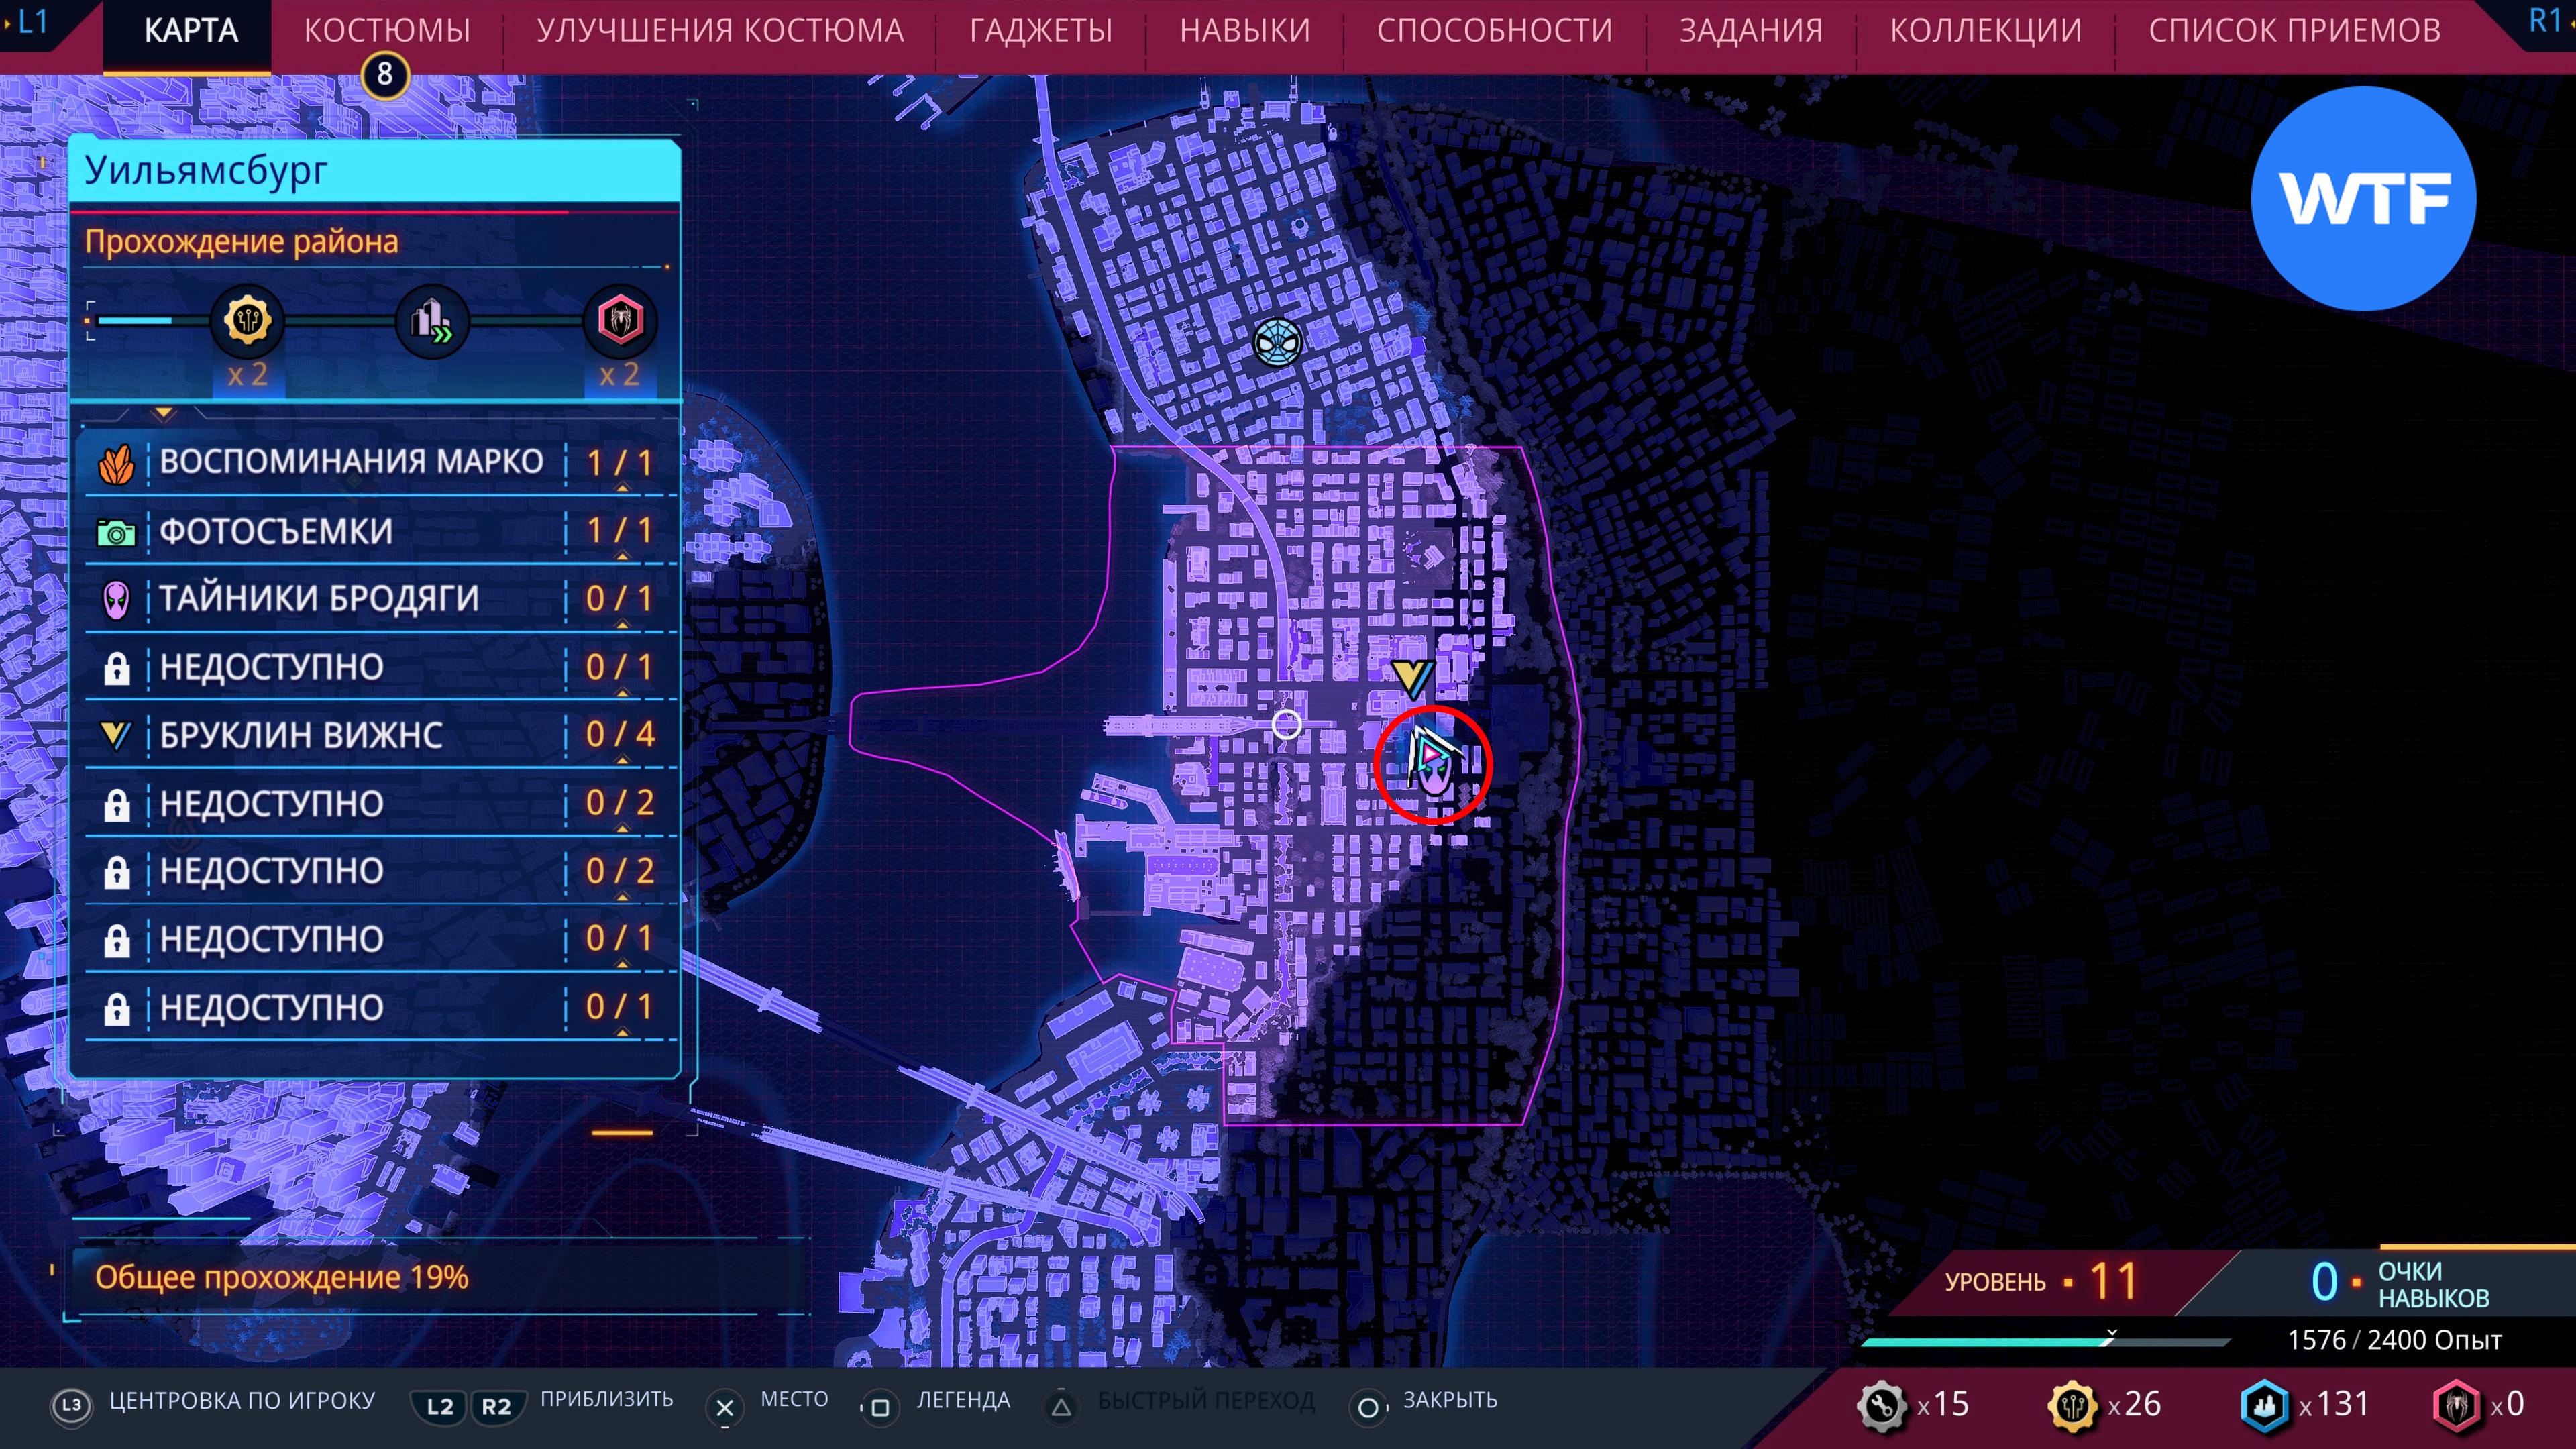
Task: Click the camera icon beside ФОТОСЪЕМКИ
Action: pos(116,533)
